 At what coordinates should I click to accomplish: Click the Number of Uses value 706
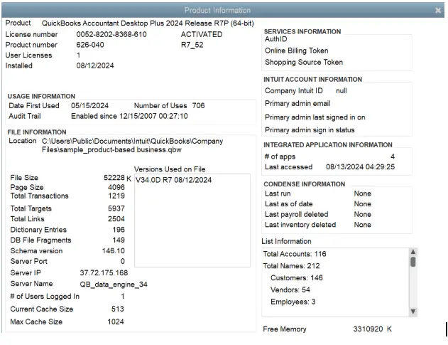pos(198,106)
